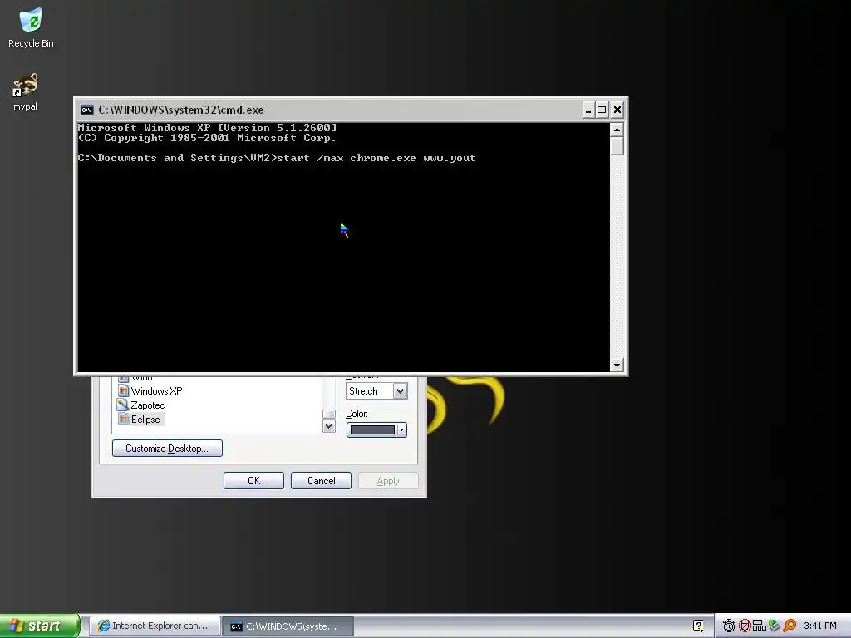Image resolution: width=851 pixels, height=638 pixels.
Task: Click the Windows XP Start button
Action: pos(39,626)
